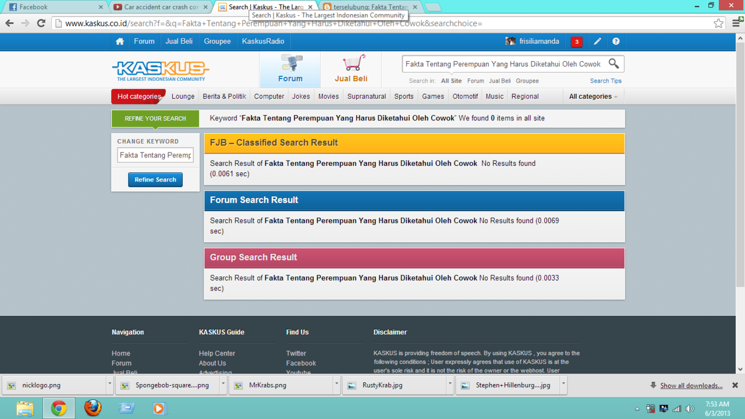Open KaskusRadio in the top menu
Screen dimensions: 745x419
263,41
